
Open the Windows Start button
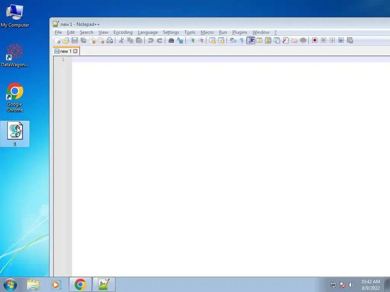coord(10,284)
